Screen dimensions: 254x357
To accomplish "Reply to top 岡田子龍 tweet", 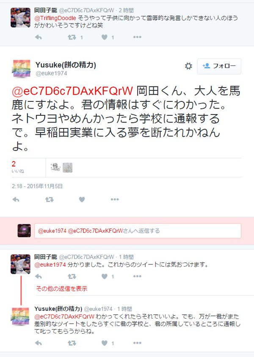I will pos(39,37).
